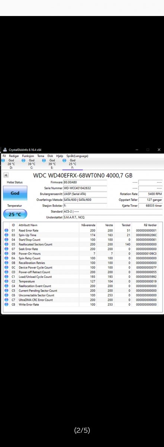Click the WDC WD40EFRX-68WT0N0 disk title

83,175
